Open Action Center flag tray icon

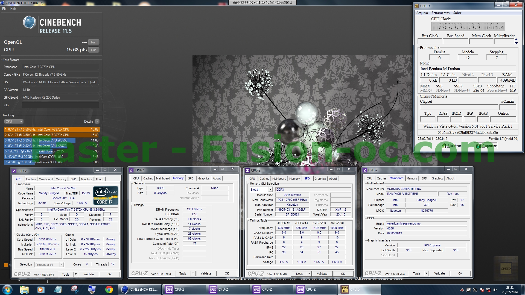(x=482, y=290)
